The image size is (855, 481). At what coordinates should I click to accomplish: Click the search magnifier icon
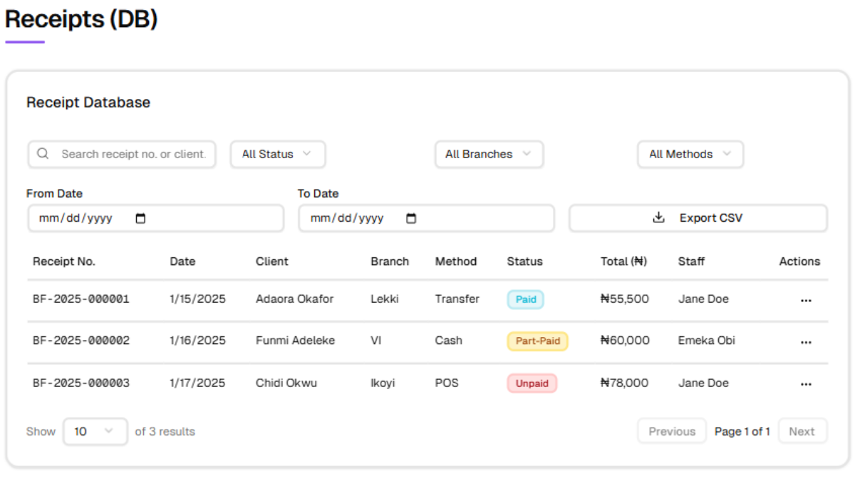pos(43,154)
